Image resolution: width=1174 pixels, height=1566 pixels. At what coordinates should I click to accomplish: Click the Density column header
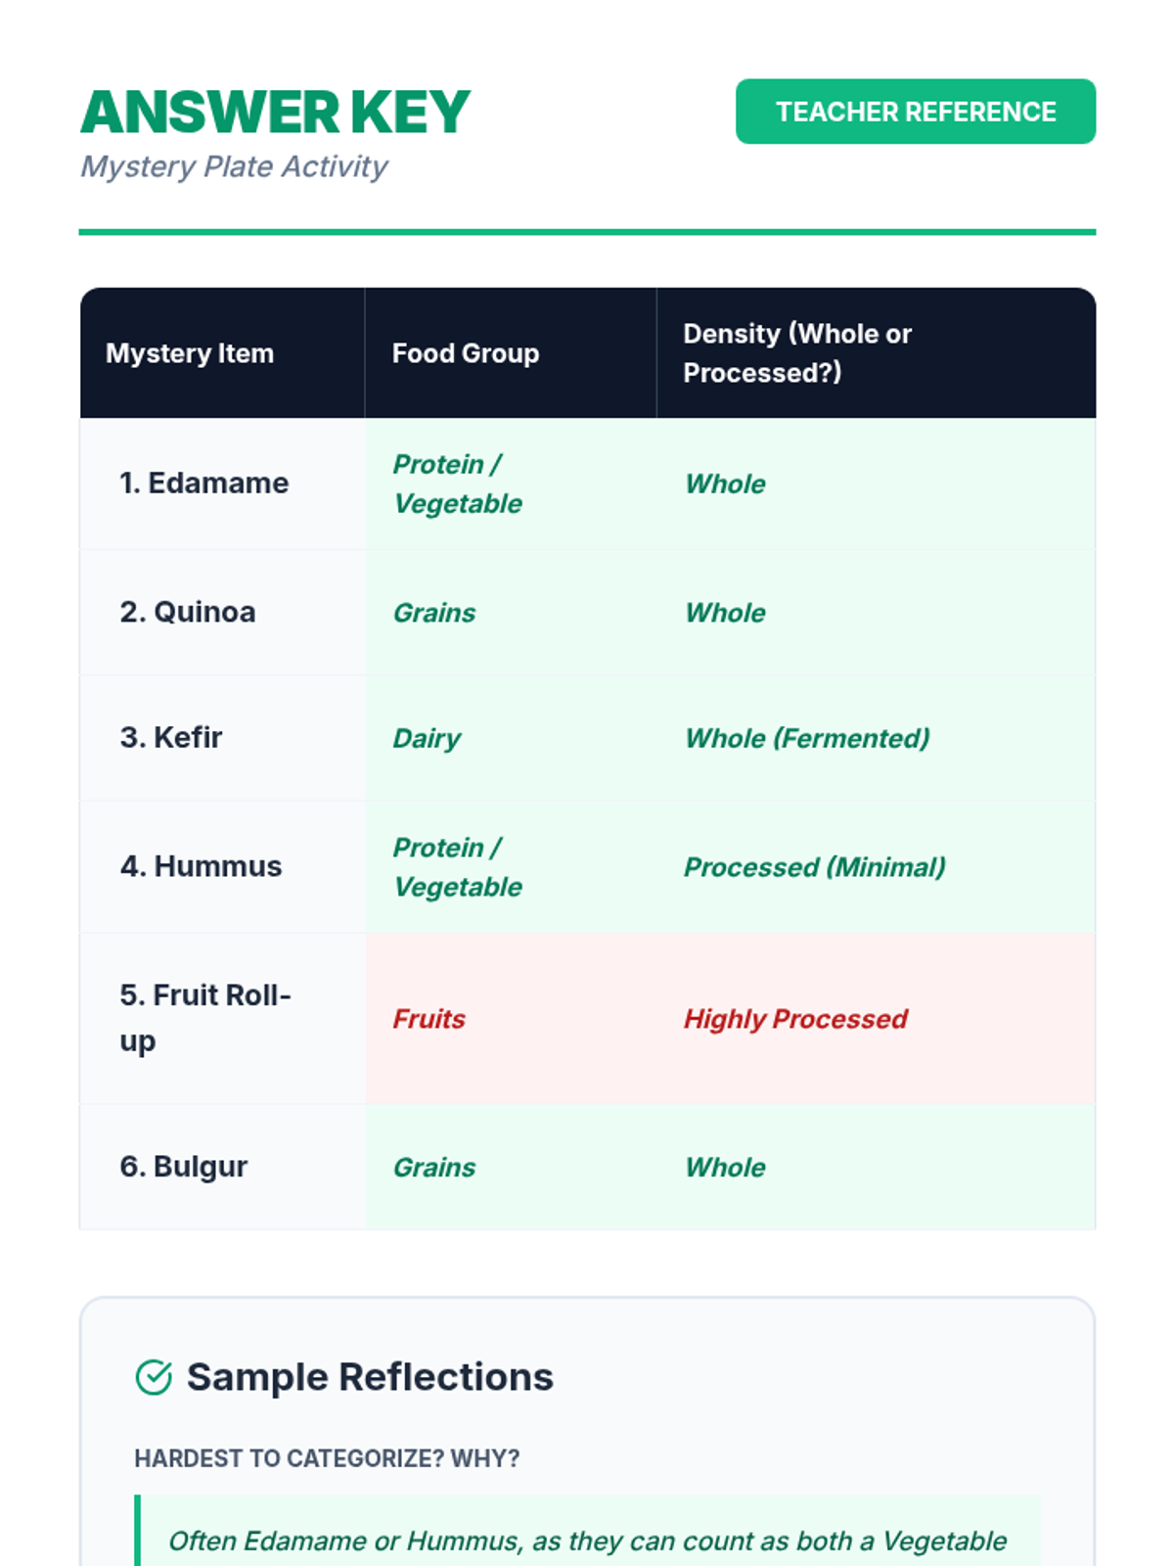796,353
